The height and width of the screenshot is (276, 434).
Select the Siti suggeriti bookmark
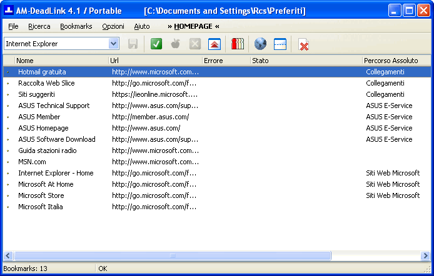pos(36,94)
